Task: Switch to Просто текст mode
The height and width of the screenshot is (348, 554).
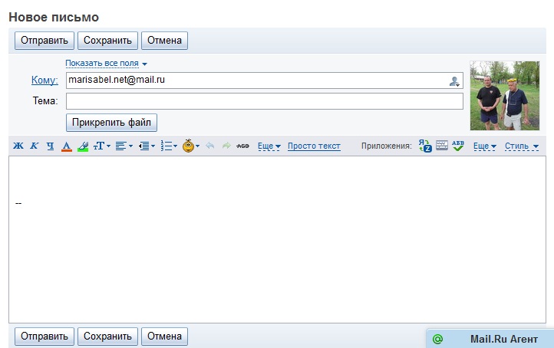Action: point(314,146)
